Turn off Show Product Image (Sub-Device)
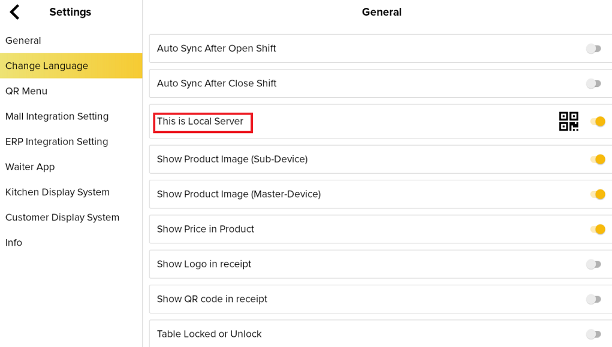 598,159
